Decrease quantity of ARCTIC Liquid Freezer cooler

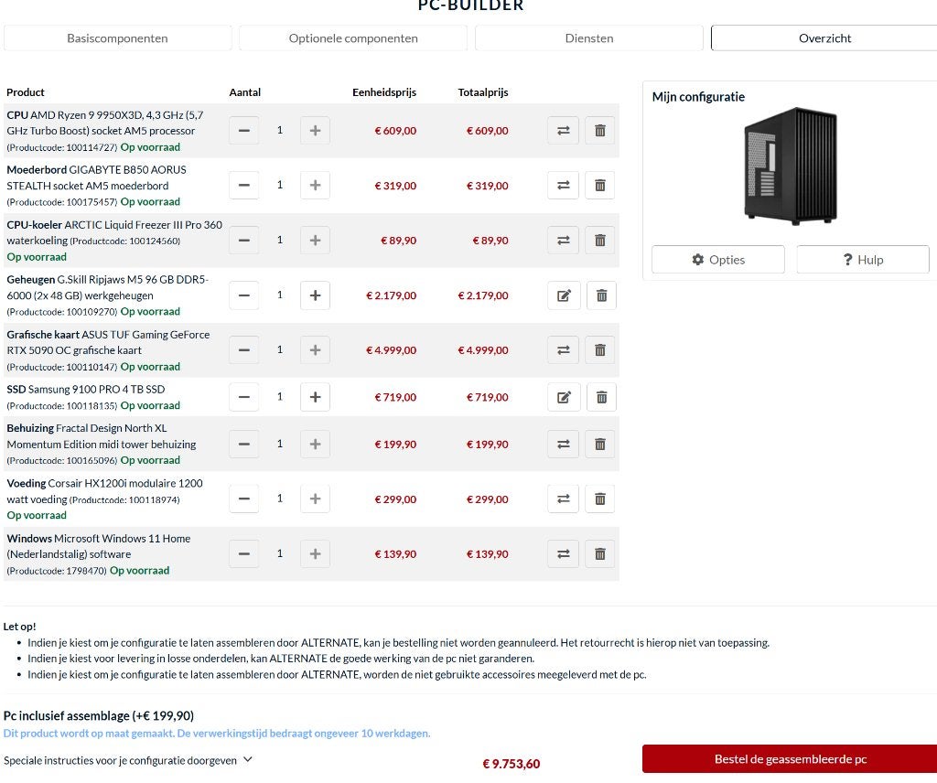point(243,240)
